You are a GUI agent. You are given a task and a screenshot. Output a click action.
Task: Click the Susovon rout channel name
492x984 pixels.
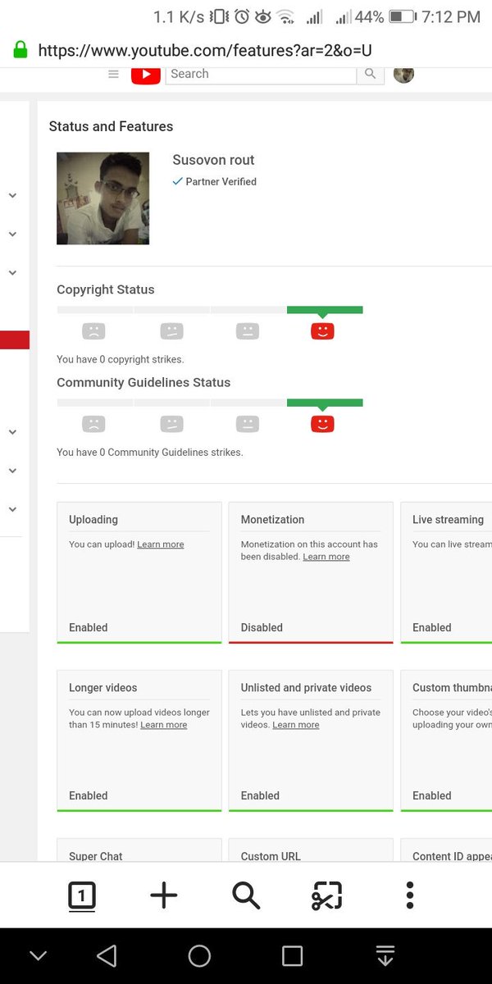[213, 160]
